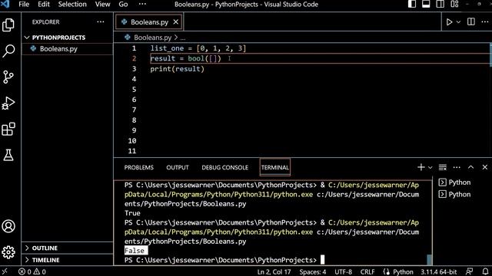Open the Search view

(8, 51)
